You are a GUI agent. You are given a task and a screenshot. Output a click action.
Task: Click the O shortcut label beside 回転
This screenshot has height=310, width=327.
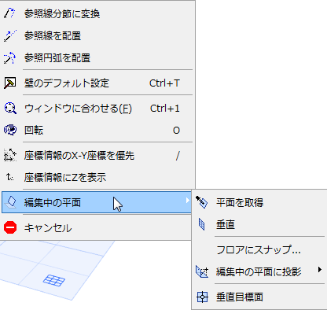coord(176,131)
